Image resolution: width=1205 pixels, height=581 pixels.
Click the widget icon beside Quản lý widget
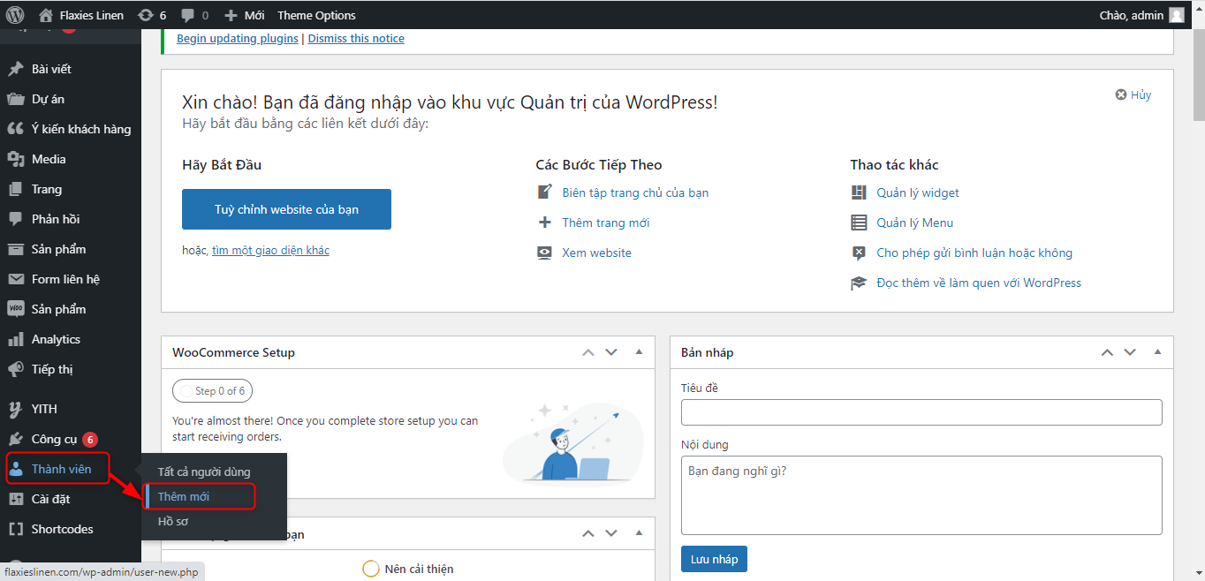tap(859, 192)
